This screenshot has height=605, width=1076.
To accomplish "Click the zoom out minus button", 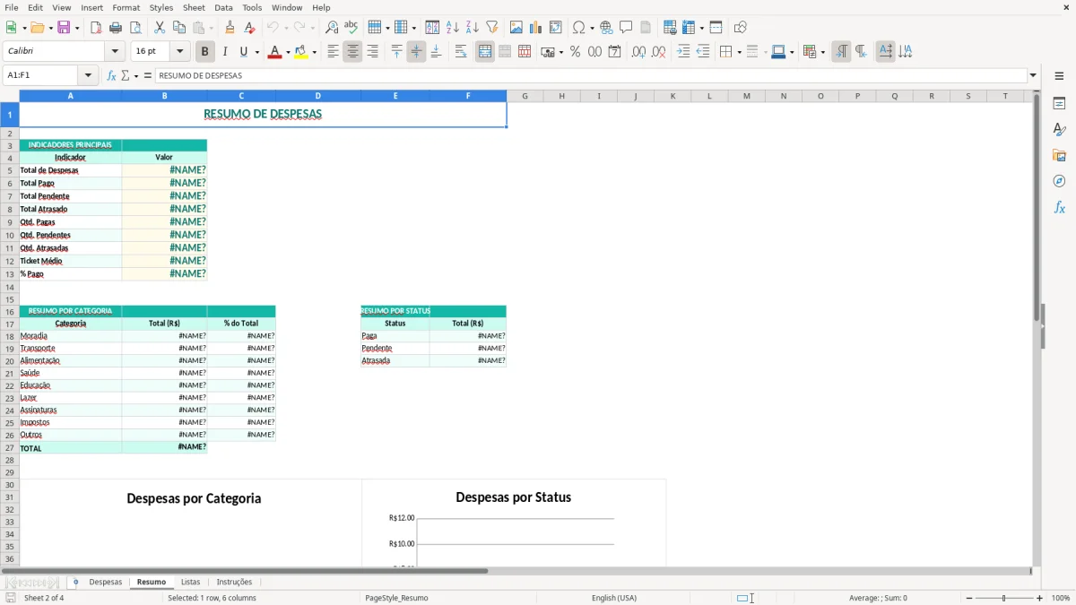I will pos(968,598).
